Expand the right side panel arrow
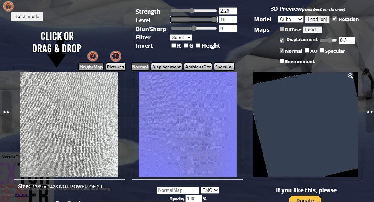Image resolution: width=374 pixels, height=202 pixels. point(369,112)
